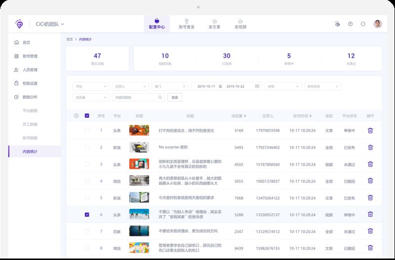Click the search magnifier in keyword field
395x260 pixels.
160,97
